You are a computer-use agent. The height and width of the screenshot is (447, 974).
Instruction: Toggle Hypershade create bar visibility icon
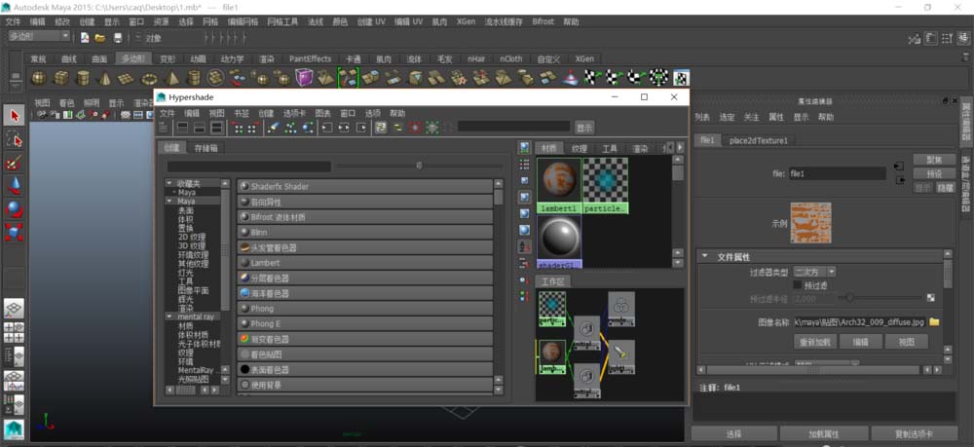[164, 128]
